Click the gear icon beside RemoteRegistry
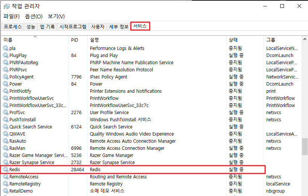The image size is (308, 196). click(x=6, y=184)
